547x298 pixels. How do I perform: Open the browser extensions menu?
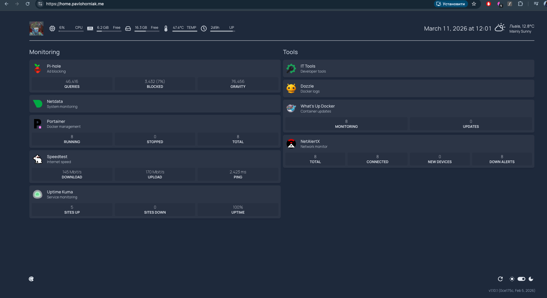(520, 4)
